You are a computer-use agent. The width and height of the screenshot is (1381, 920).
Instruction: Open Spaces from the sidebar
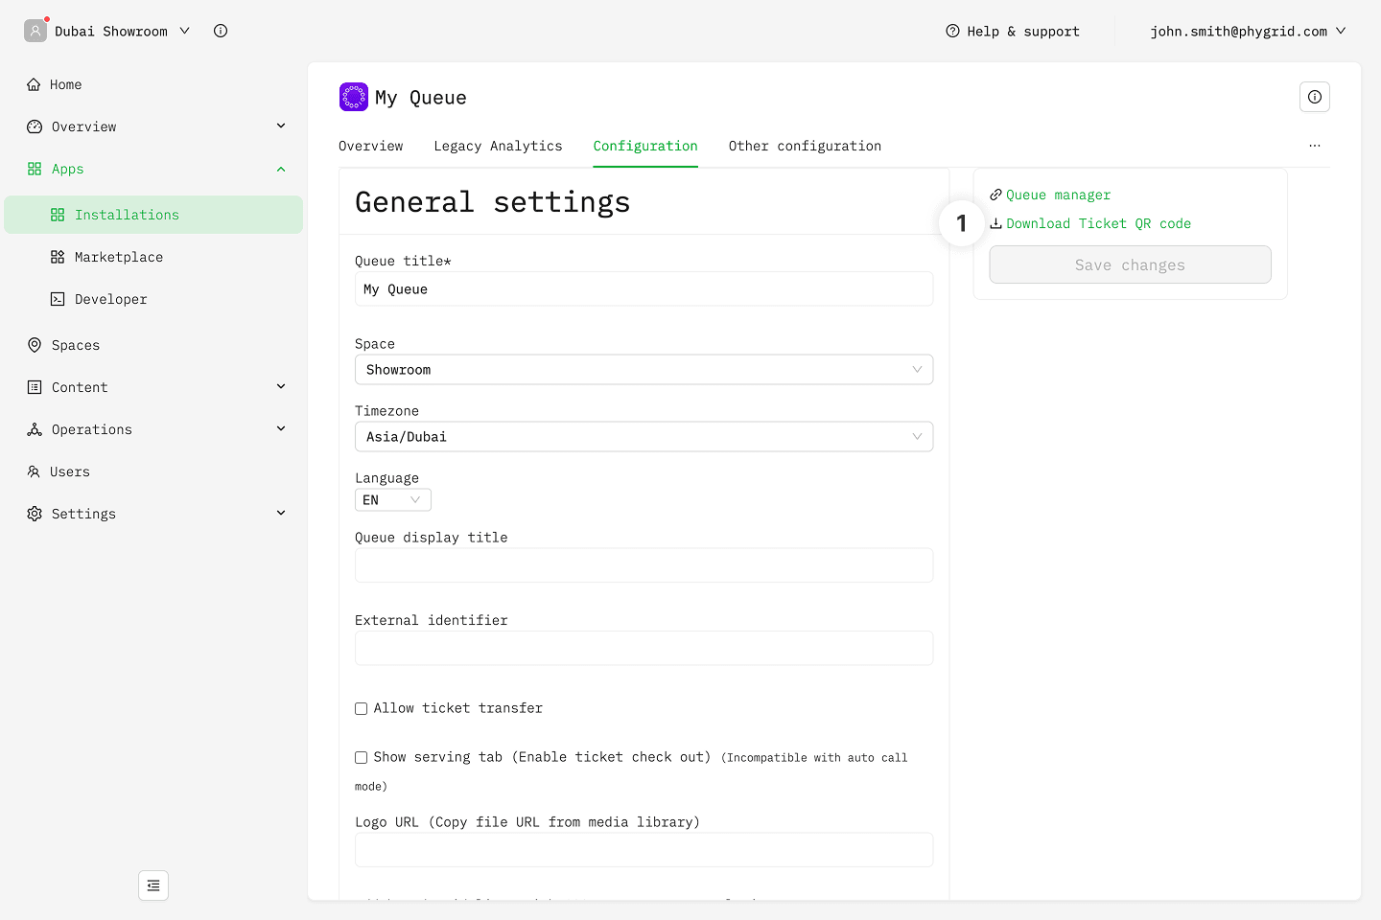[x=75, y=345]
